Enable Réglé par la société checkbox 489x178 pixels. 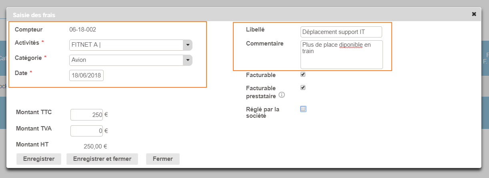pyautogui.click(x=303, y=109)
